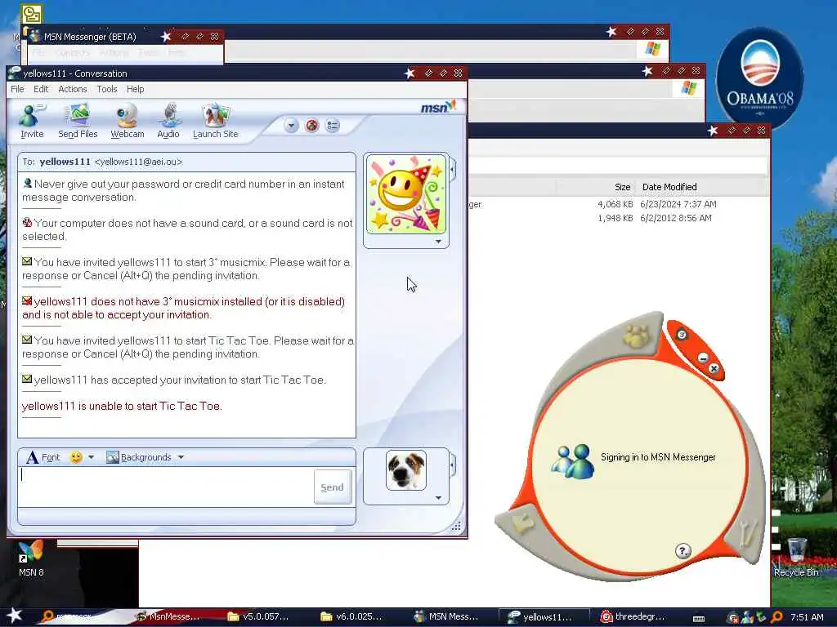Click the MSN Messenger tray icon

[747, 617]
